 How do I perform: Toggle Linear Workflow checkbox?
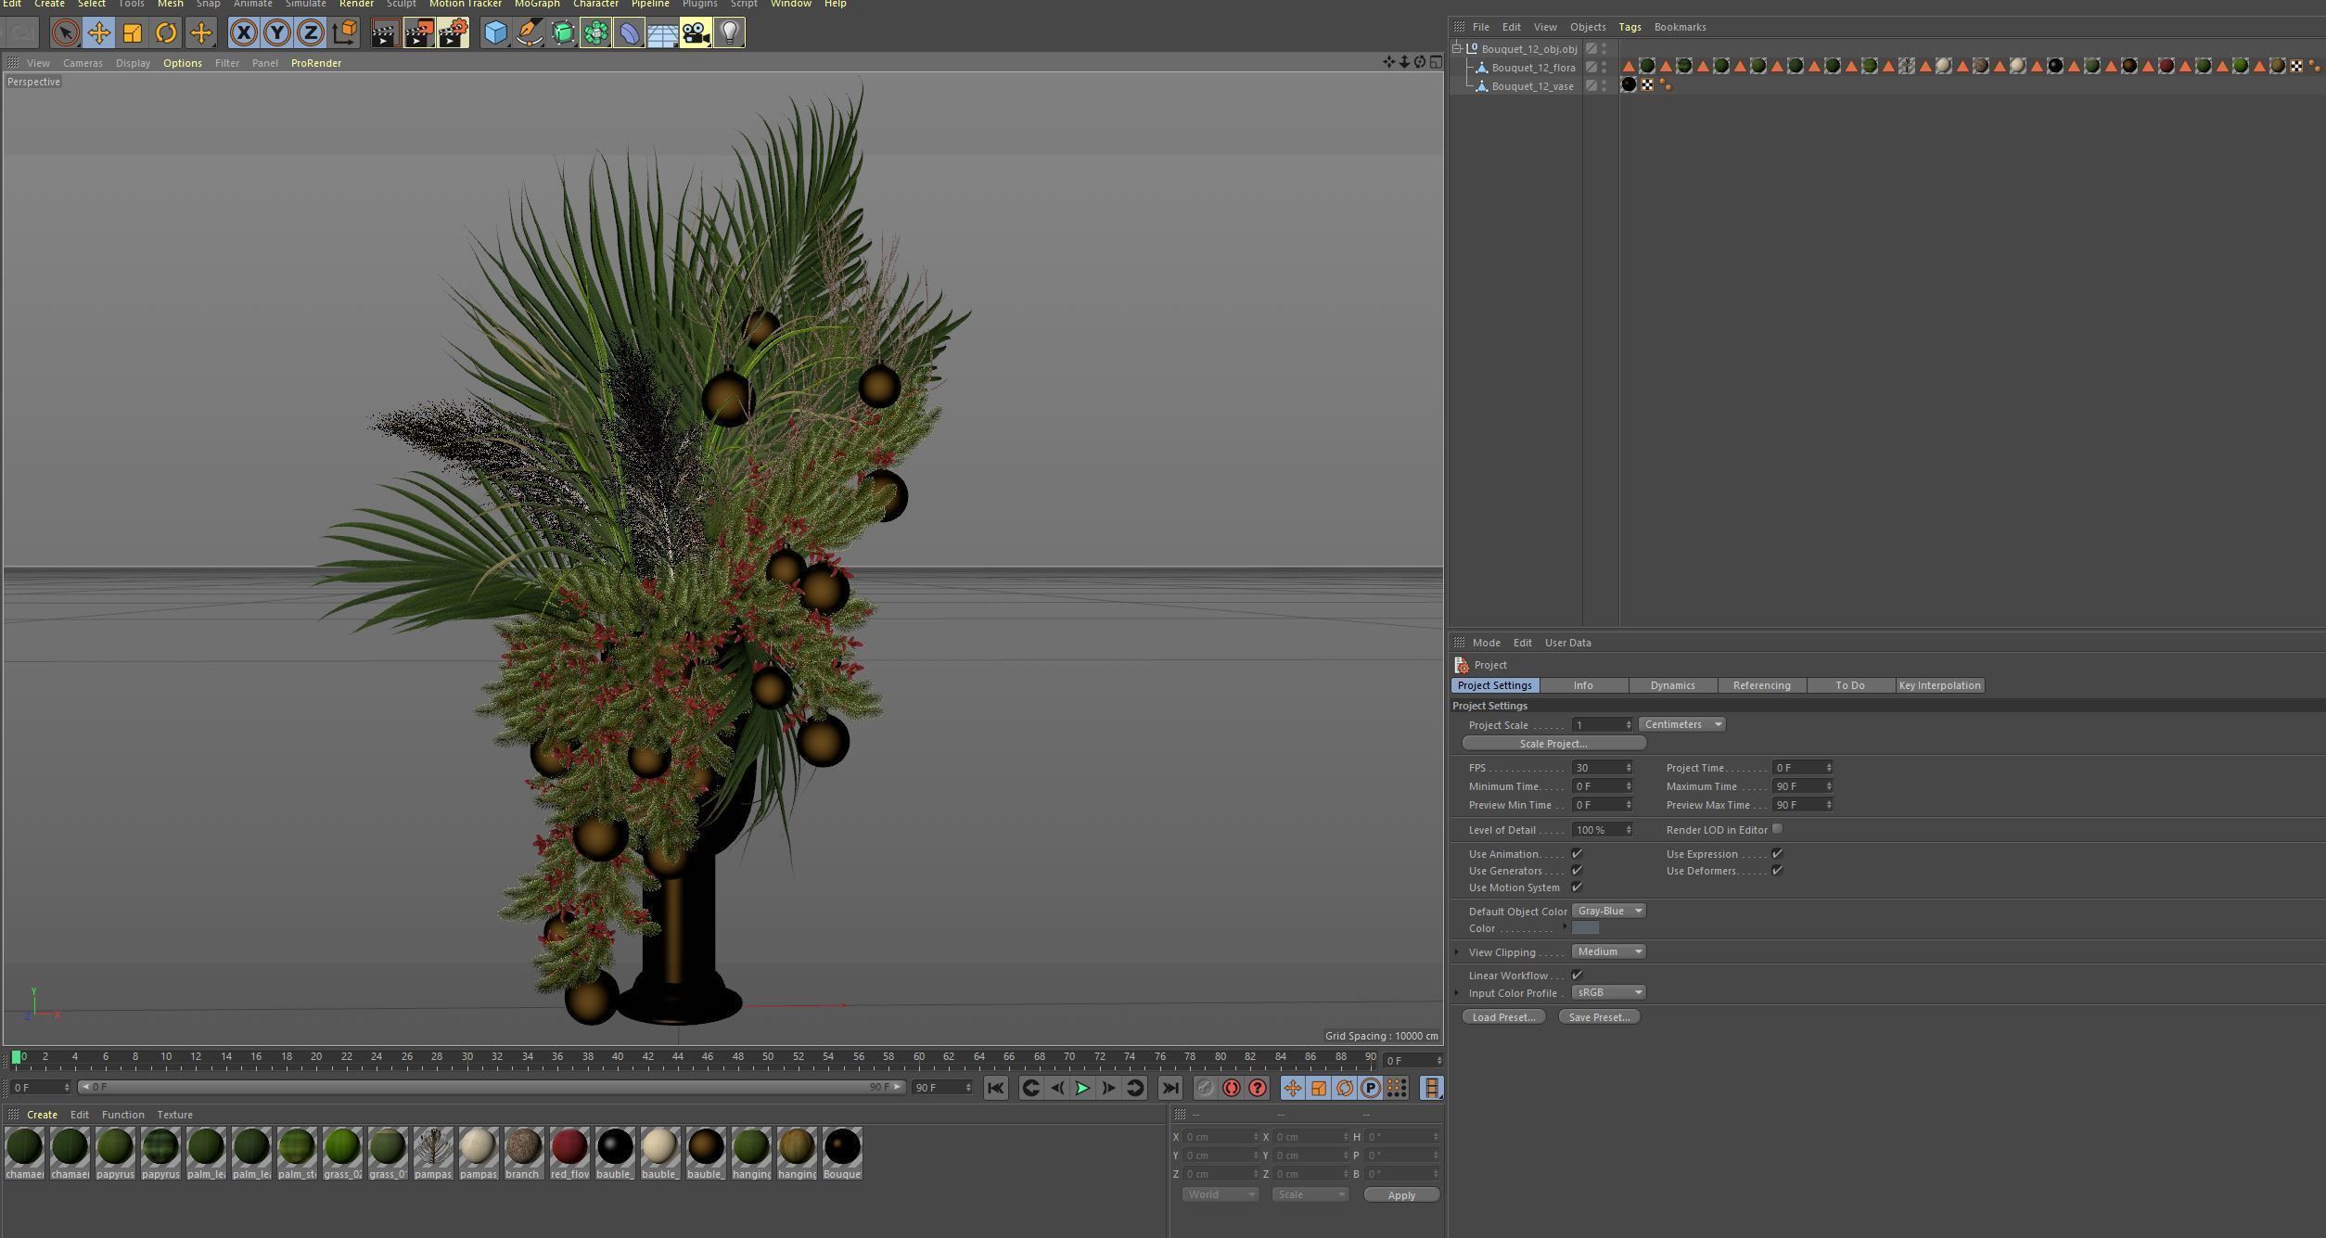point(1577,976)
